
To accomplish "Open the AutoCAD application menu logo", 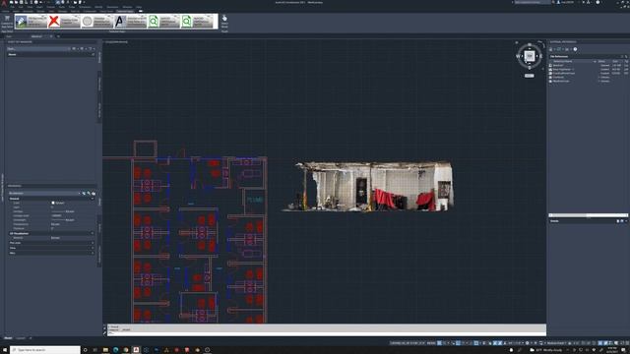I will coord(4,3).
